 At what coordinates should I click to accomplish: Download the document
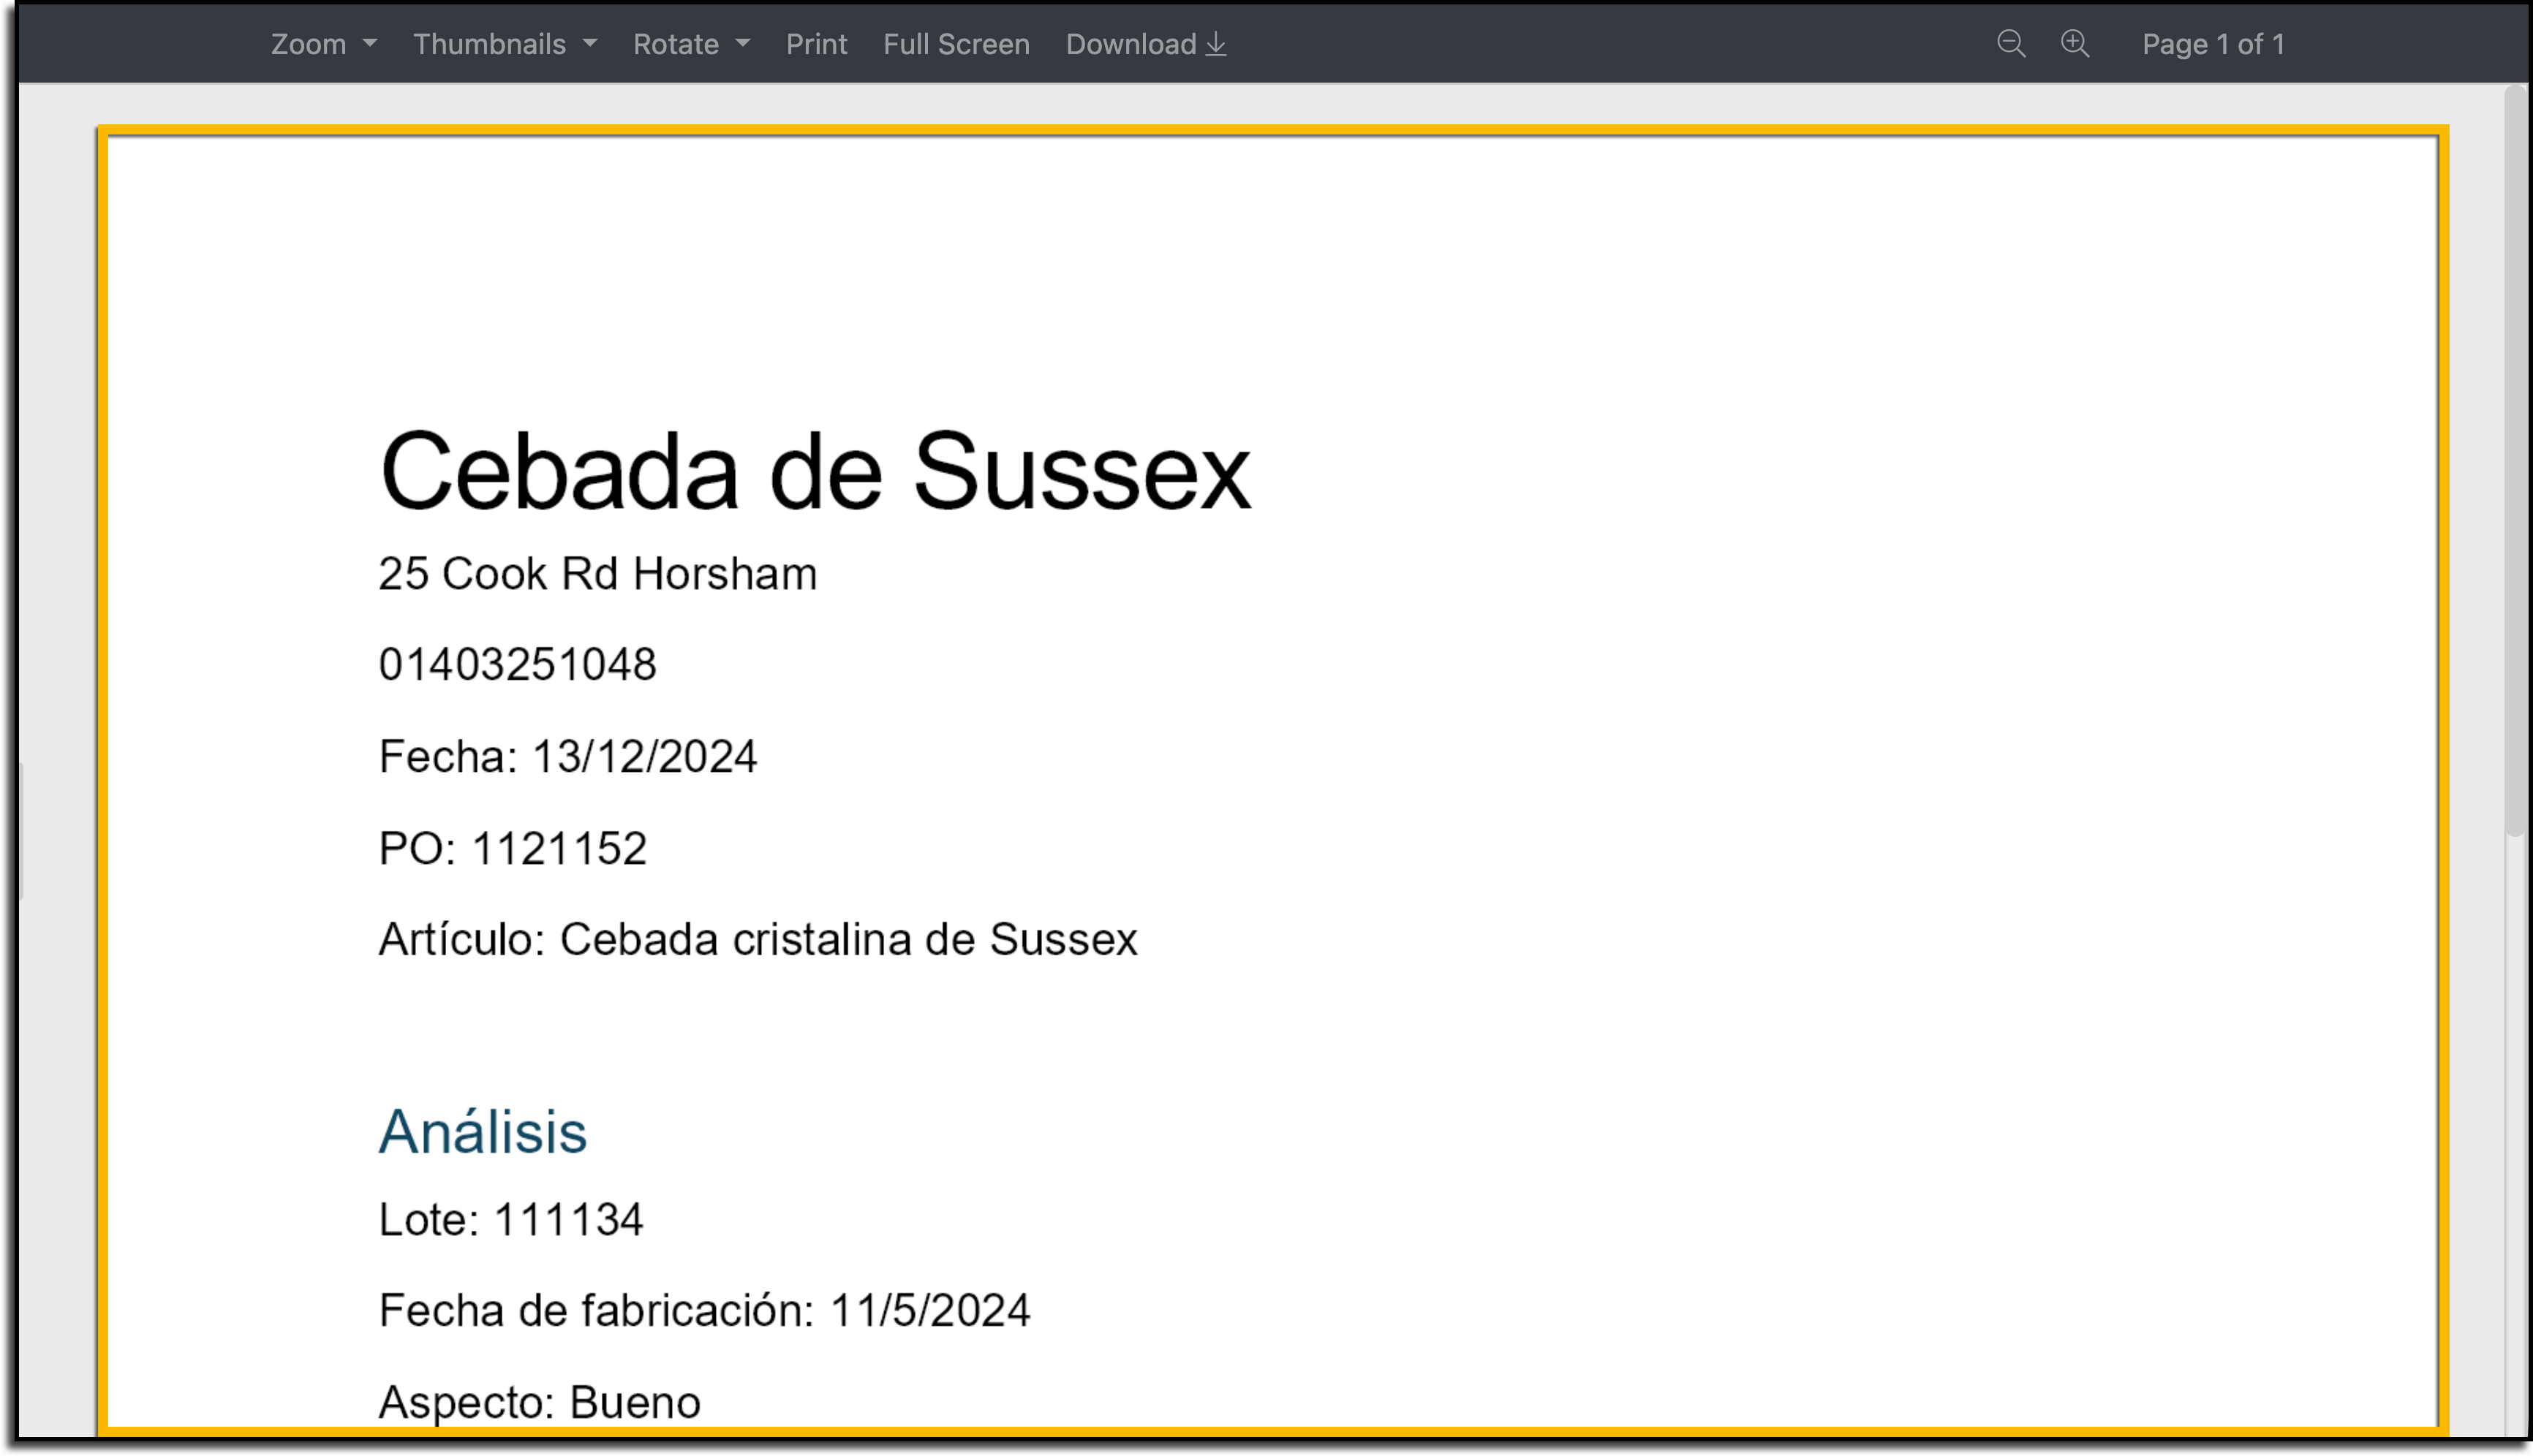1147,44
